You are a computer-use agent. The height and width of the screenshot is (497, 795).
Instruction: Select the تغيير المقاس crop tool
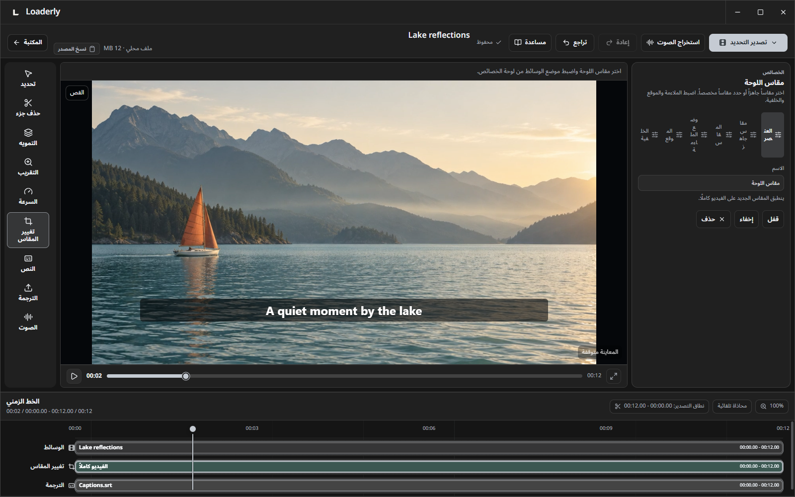[x=28, y=230]
